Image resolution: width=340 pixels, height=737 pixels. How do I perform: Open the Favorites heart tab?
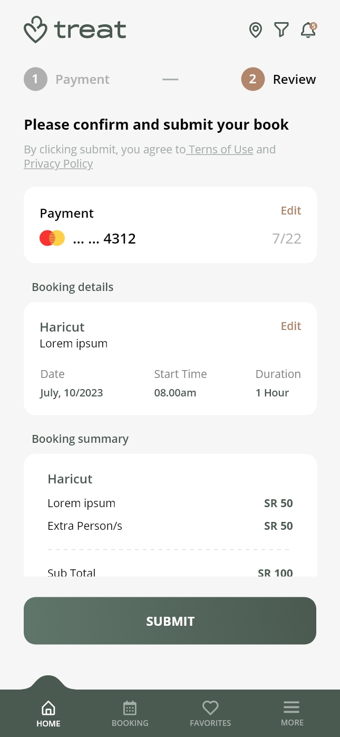coord(210,713)
